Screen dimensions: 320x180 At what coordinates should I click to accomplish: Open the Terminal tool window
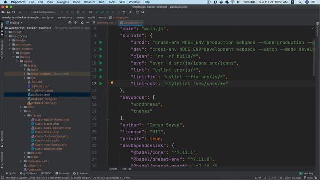(62, 173)
